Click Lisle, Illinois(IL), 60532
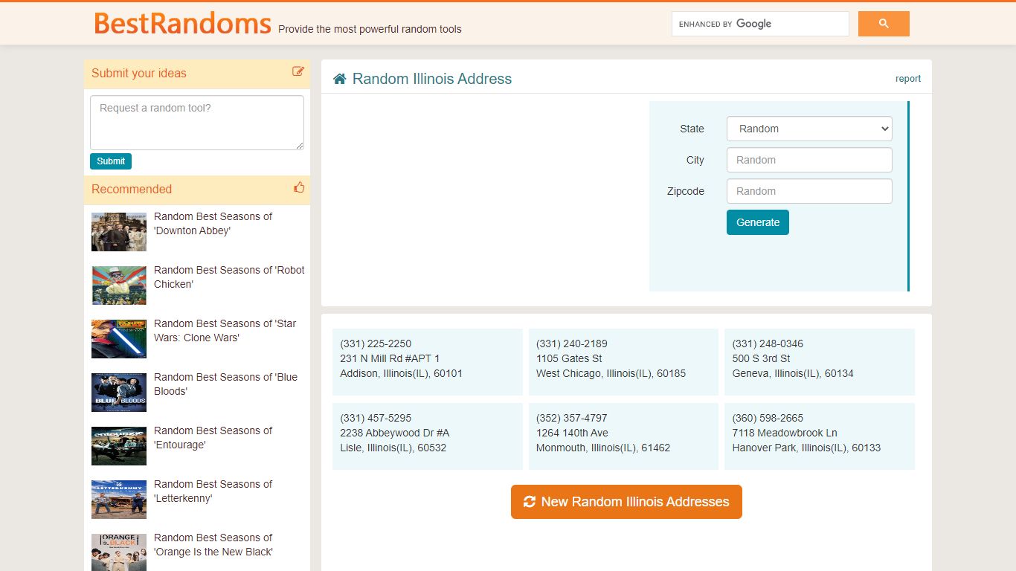 click(x=393, y=448)
